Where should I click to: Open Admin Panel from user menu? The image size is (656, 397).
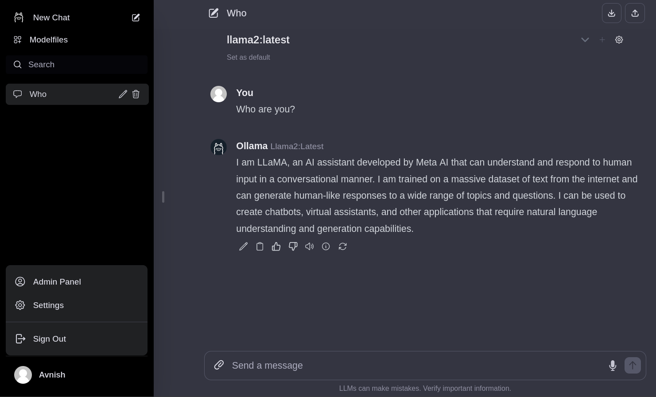pyautogui.click(x=77, y=282)
